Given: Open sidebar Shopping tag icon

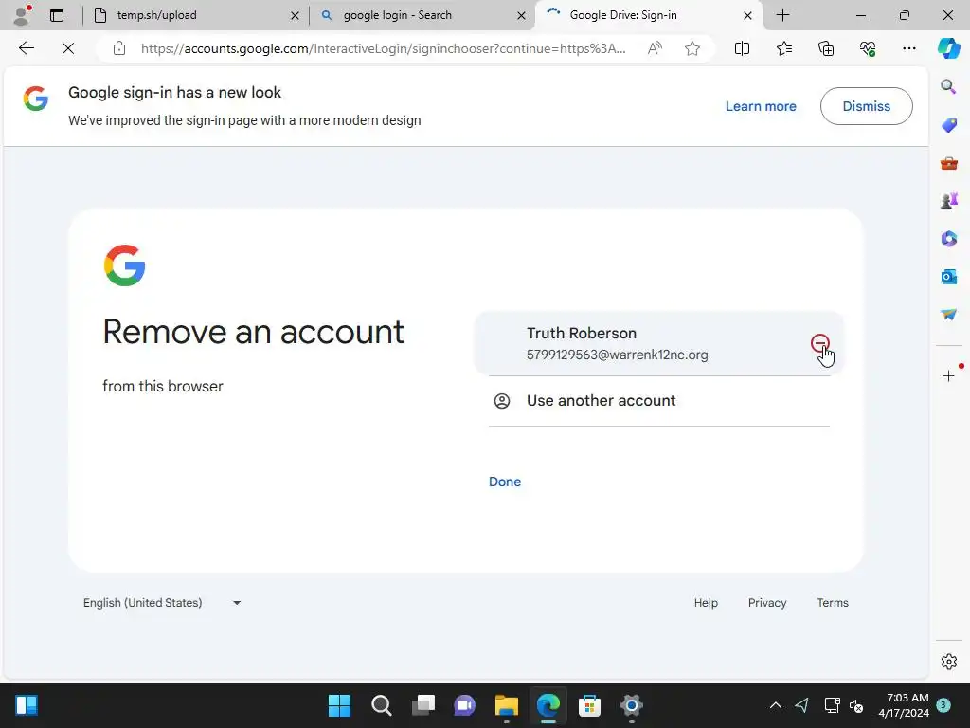Looking at the screenshot, I should pyautogui.click(x=948, y=125).
